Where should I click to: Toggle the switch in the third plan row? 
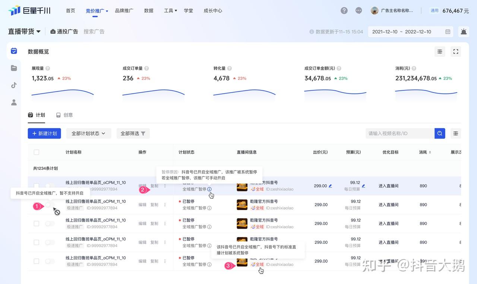point(50,223)
